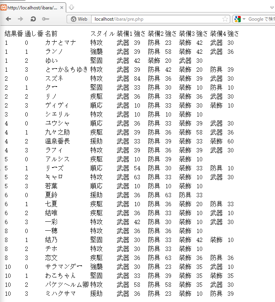Click the 通し番 column header

click(34, 34)
